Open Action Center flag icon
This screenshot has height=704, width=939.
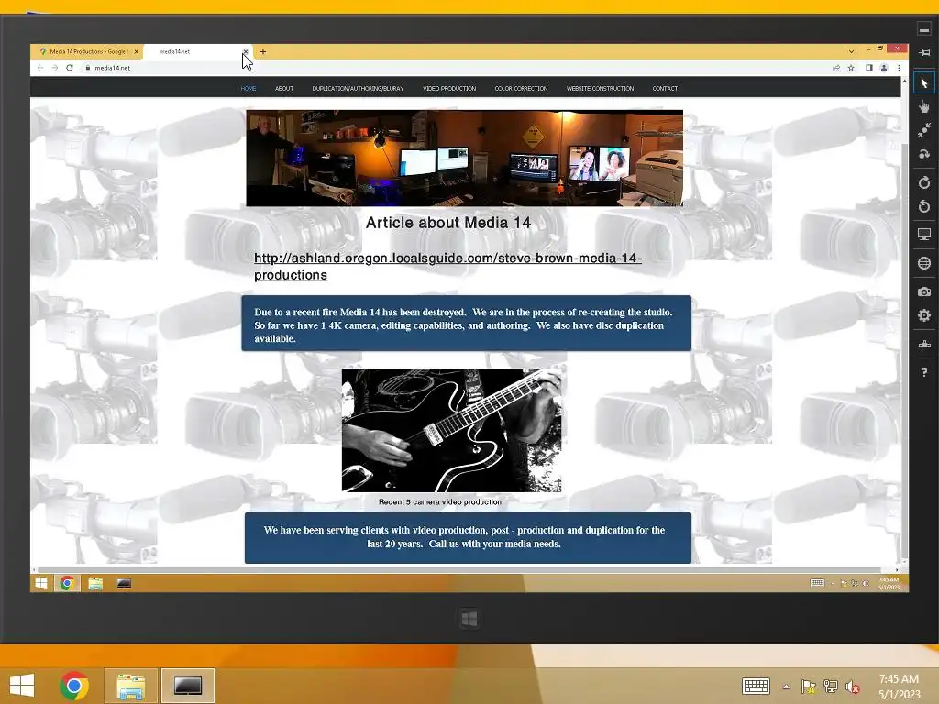(x=809, y=687)
